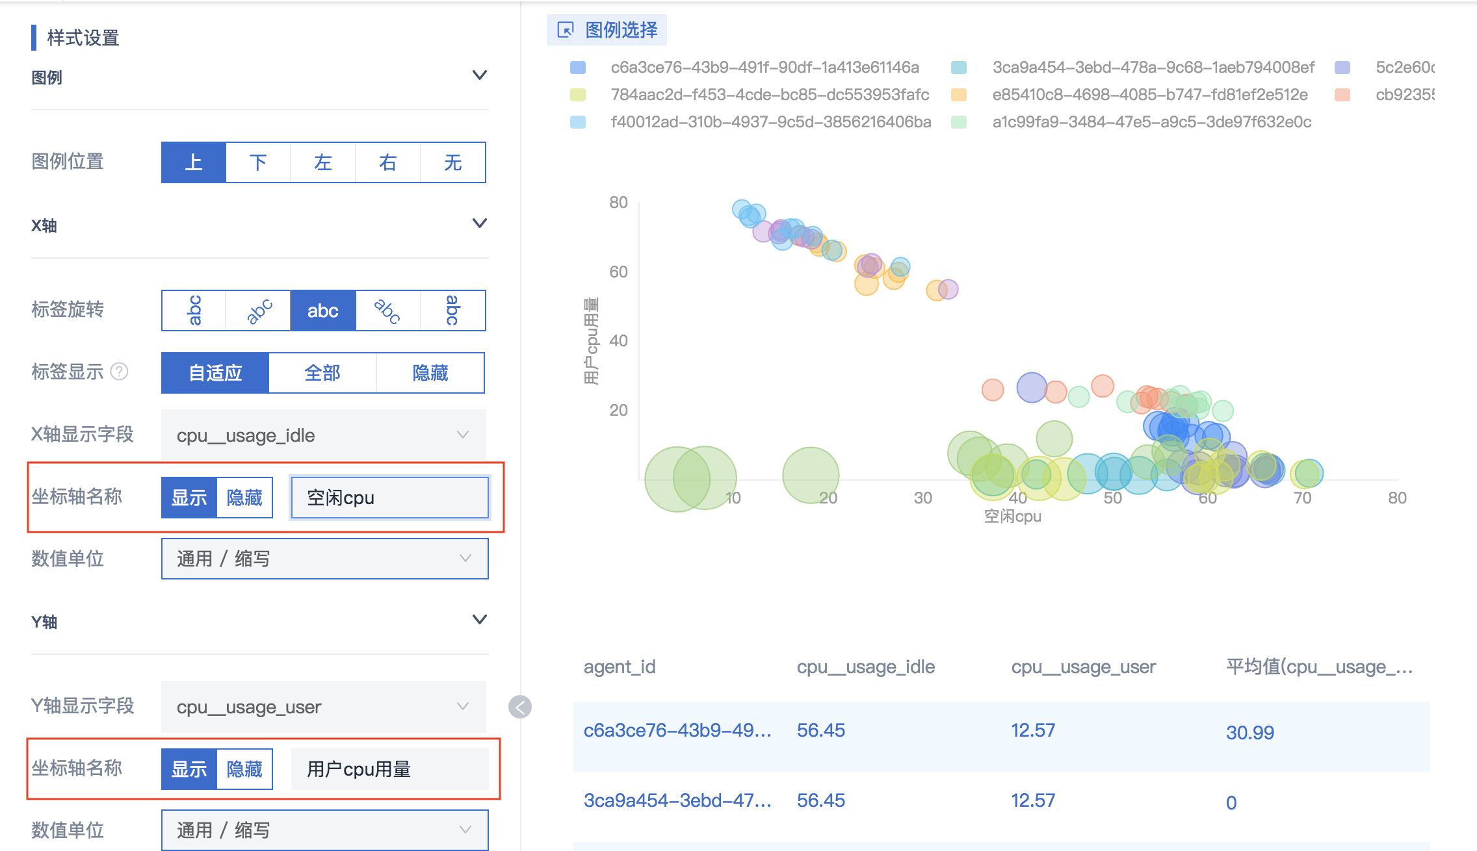
Task: Select horizontal abc label rotation
Action: (x=323, y=311)
